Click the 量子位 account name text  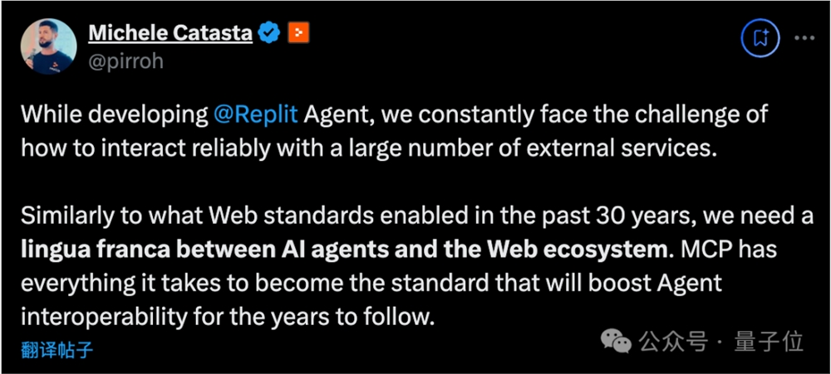[777, 341]
